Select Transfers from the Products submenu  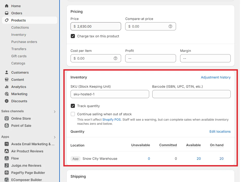[x=19, y=49]
